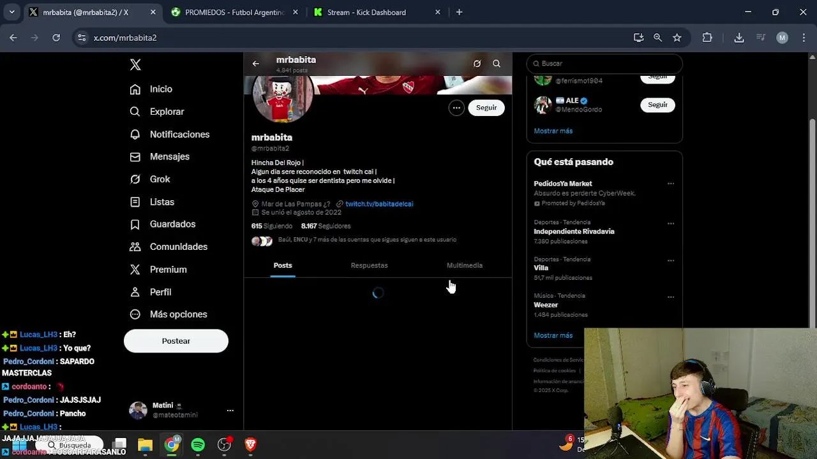817x459 pixels.
Task: Open a new browser tab with plus
Action: (459, 12)
